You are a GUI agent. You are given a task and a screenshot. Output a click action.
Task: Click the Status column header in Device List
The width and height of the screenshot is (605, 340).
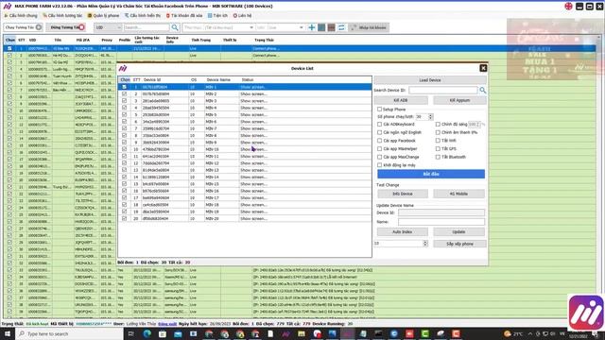pyautogui.click(x=248, y=79)
